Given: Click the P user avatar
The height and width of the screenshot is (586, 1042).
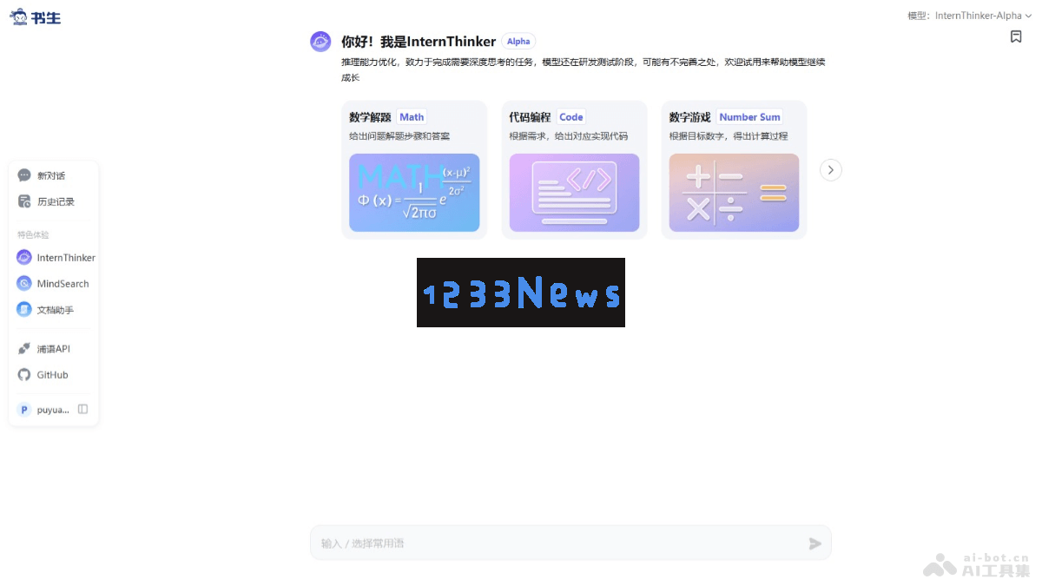Looking at the screenshot, I should (24, 410).
